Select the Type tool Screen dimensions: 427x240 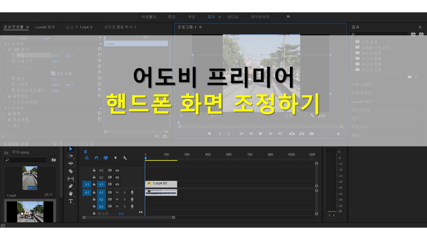71,201
